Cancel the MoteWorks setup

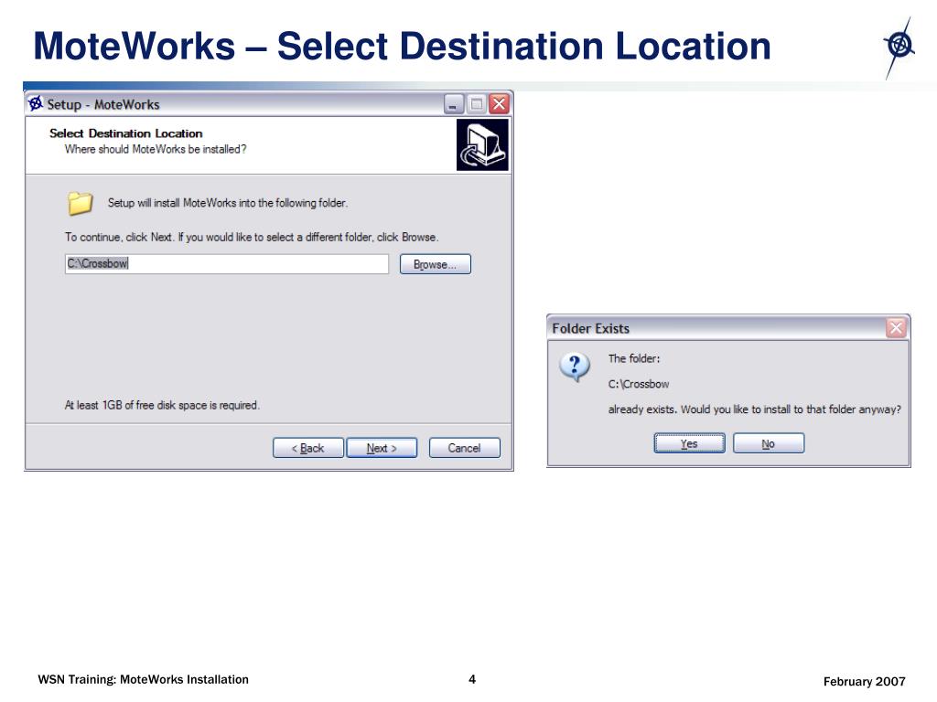[464, 448]
